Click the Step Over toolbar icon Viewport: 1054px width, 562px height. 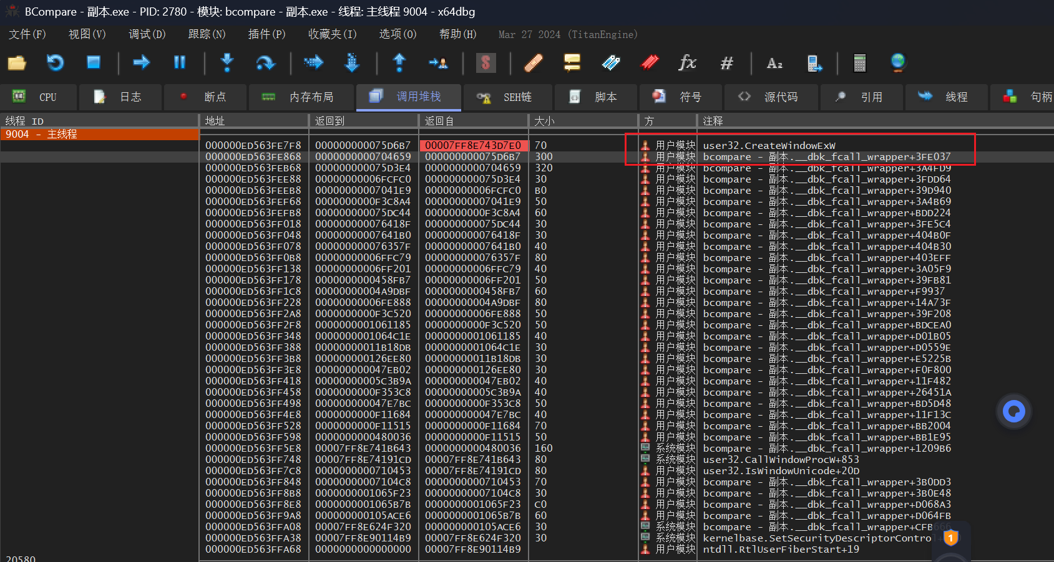[x=266, y=63]
